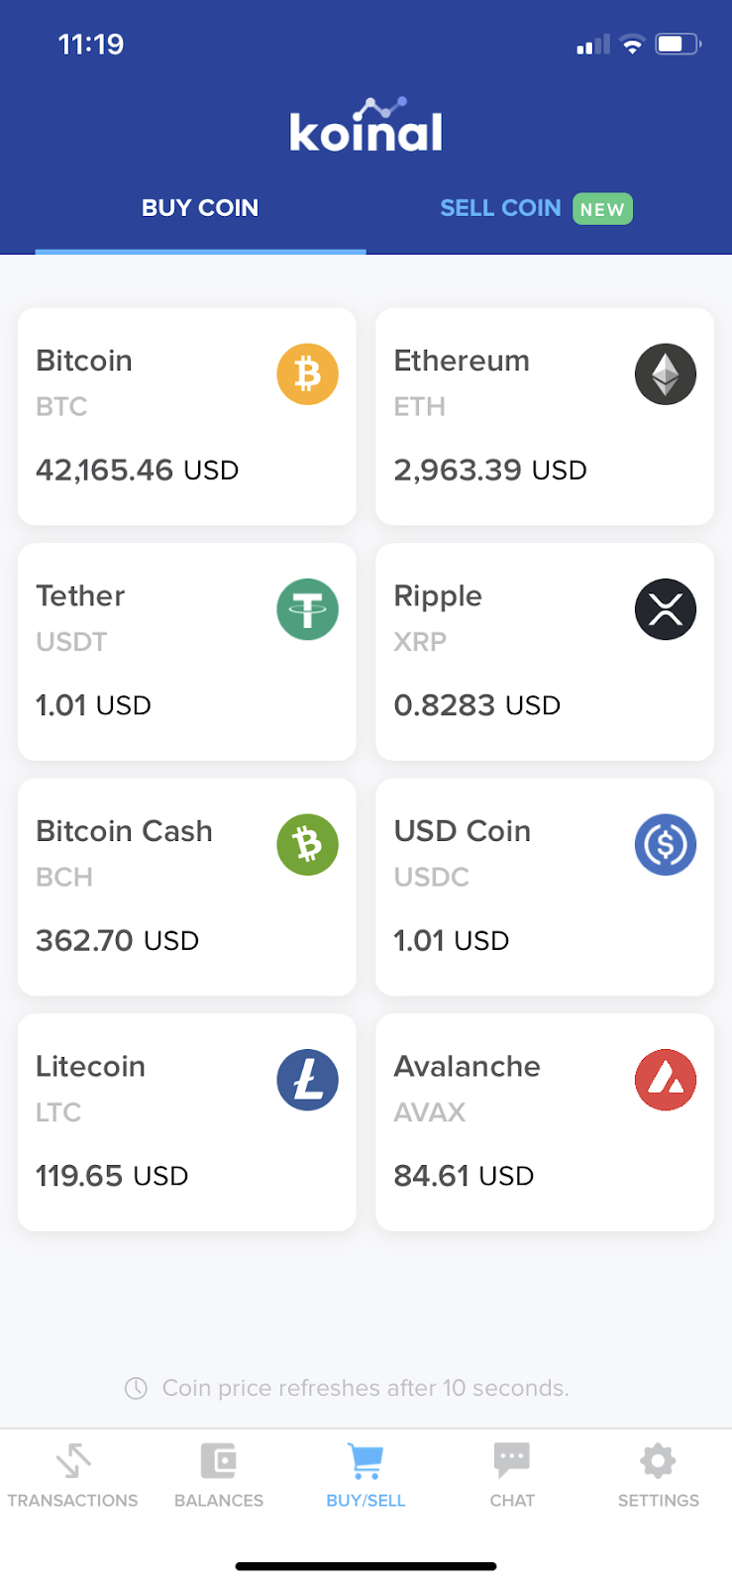Tap the green Tether logo icon
The height and width of the screenshot is (1585, 732).
307,609
